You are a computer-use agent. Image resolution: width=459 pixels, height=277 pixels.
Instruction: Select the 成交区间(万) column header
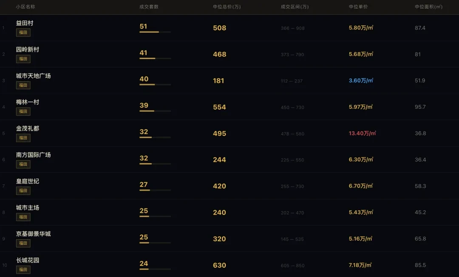tap(295, 7)
